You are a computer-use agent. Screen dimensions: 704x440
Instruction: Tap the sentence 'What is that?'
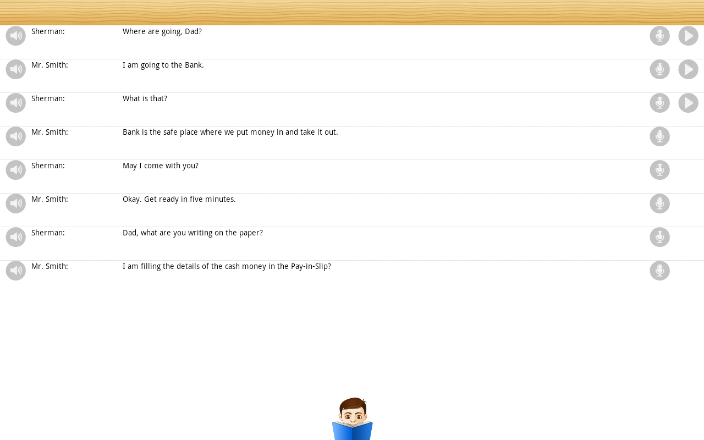(145, 99)
